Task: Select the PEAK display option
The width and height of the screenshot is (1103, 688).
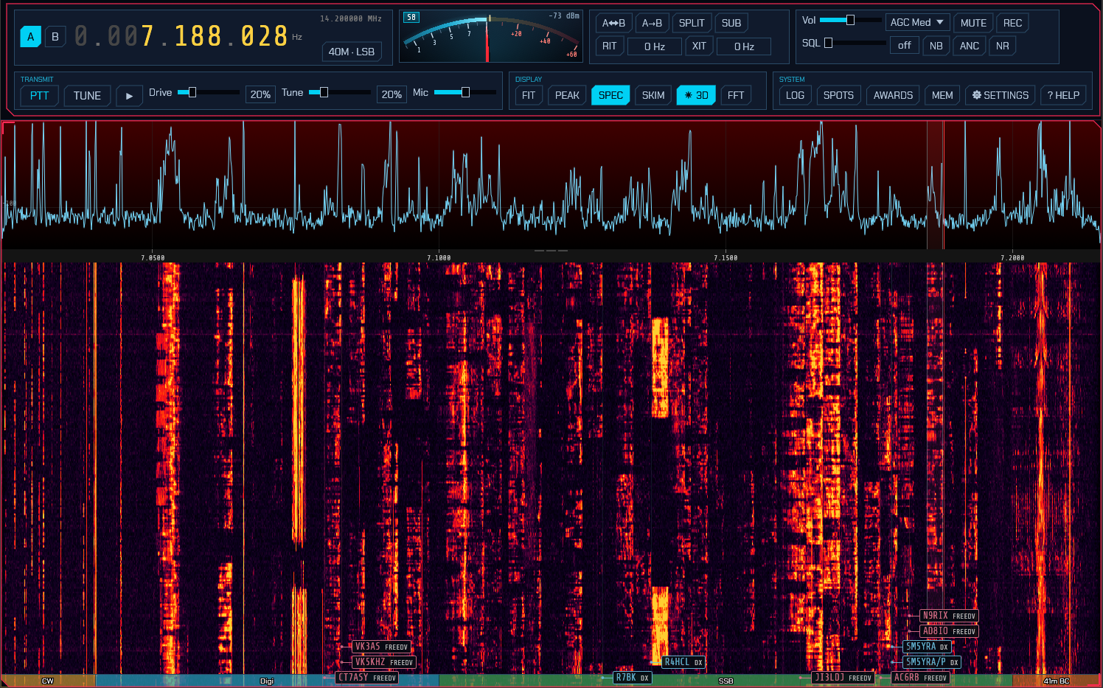Action: [567, 95]
